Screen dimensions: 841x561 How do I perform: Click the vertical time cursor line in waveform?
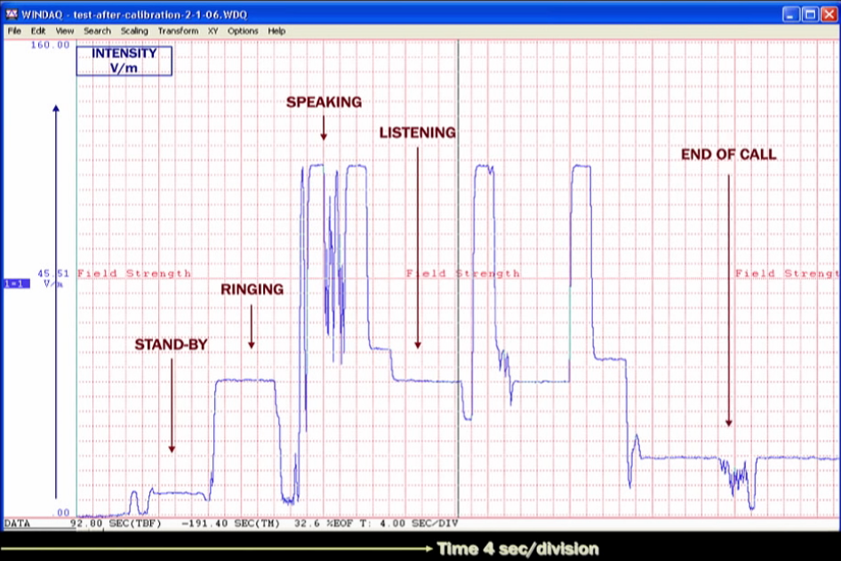point(458,222)
